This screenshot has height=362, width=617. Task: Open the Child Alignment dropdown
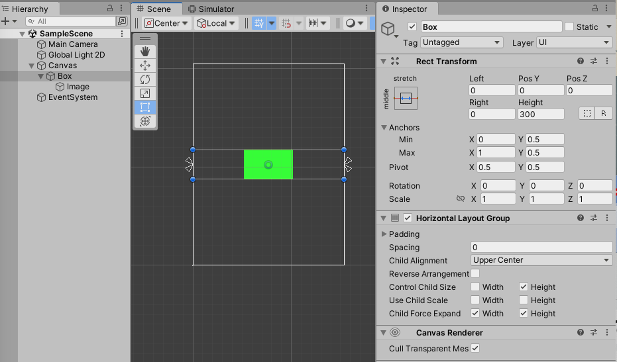coord(541,260)
